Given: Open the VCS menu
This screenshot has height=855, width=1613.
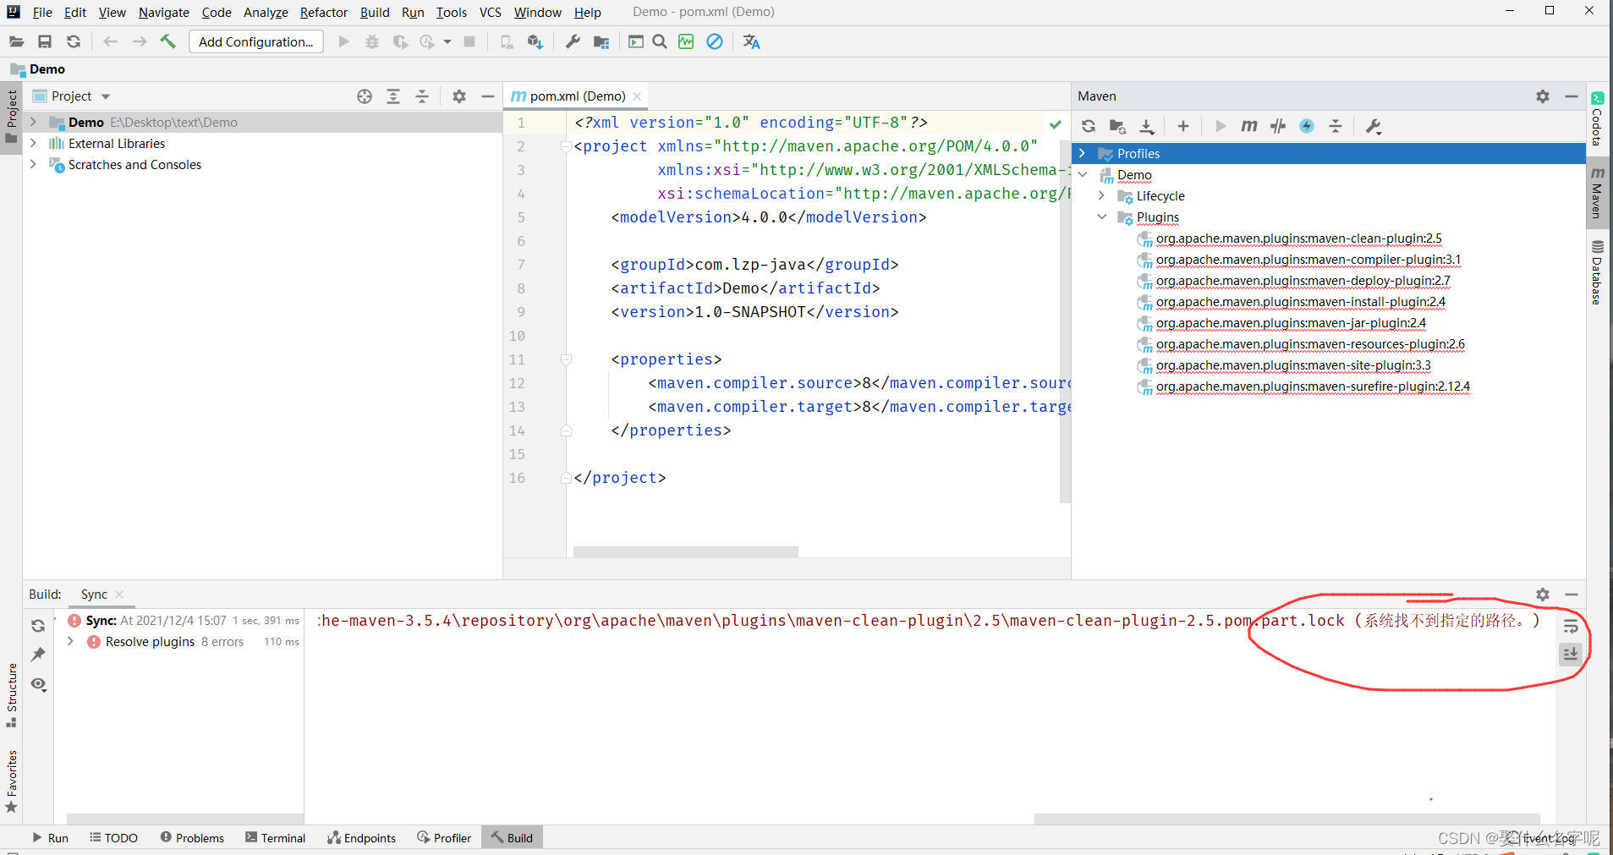Looking at the screenshot, I should (x=491, y=12).
